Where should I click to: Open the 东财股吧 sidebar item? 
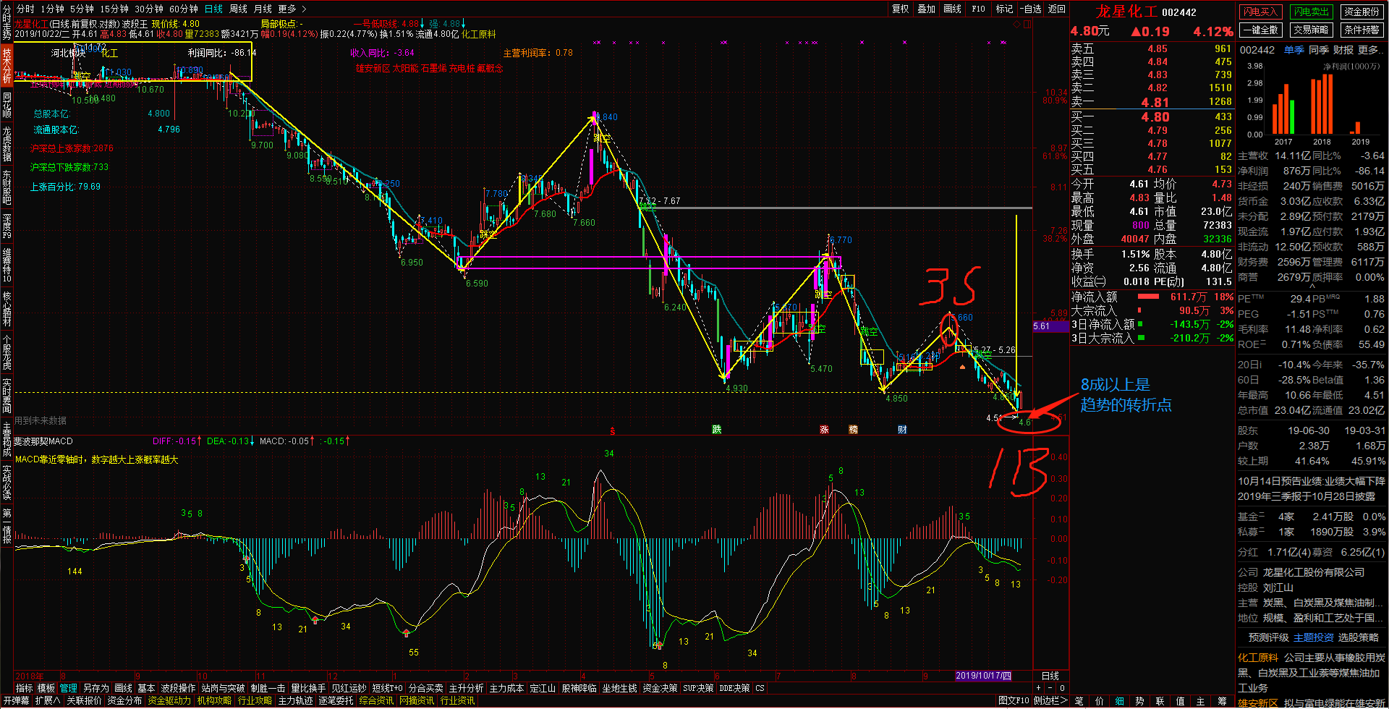tap(7, 187)
